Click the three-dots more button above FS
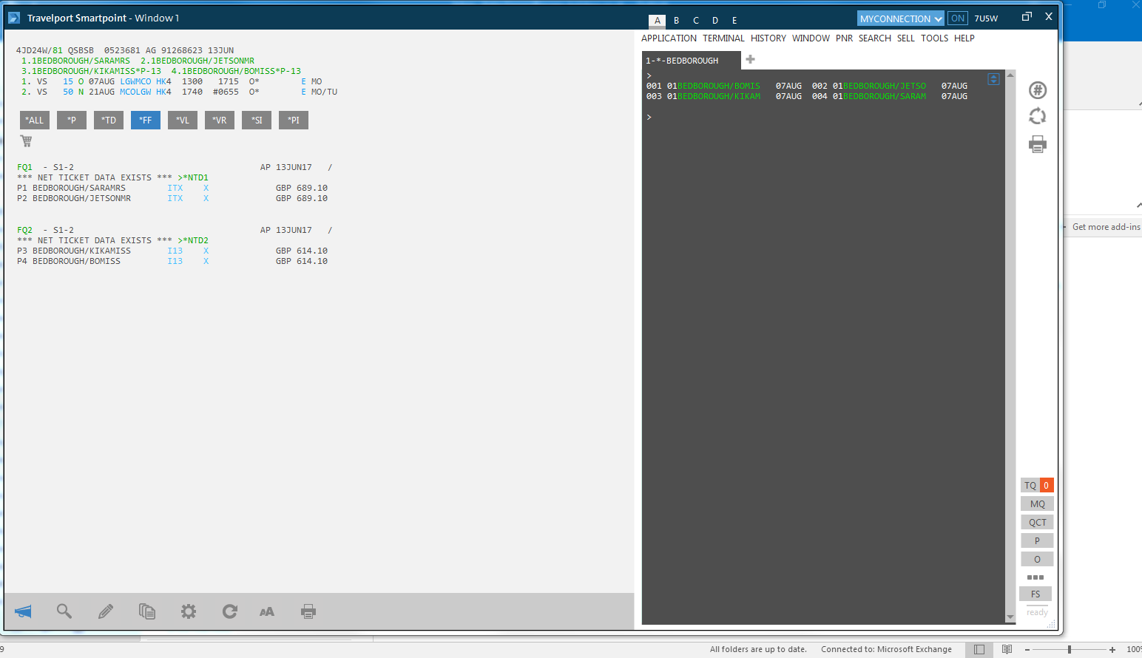 (1035, 577)
